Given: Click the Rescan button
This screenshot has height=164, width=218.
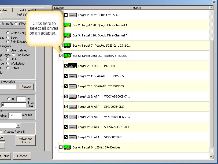Looking at the screenshot, I should click(x=22, y=156).
